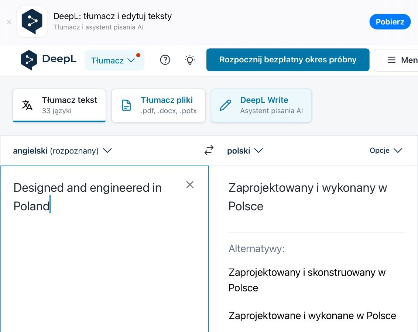Click the DeepL logo in navigation bar

pyautogui.click(x=48, y=60)
